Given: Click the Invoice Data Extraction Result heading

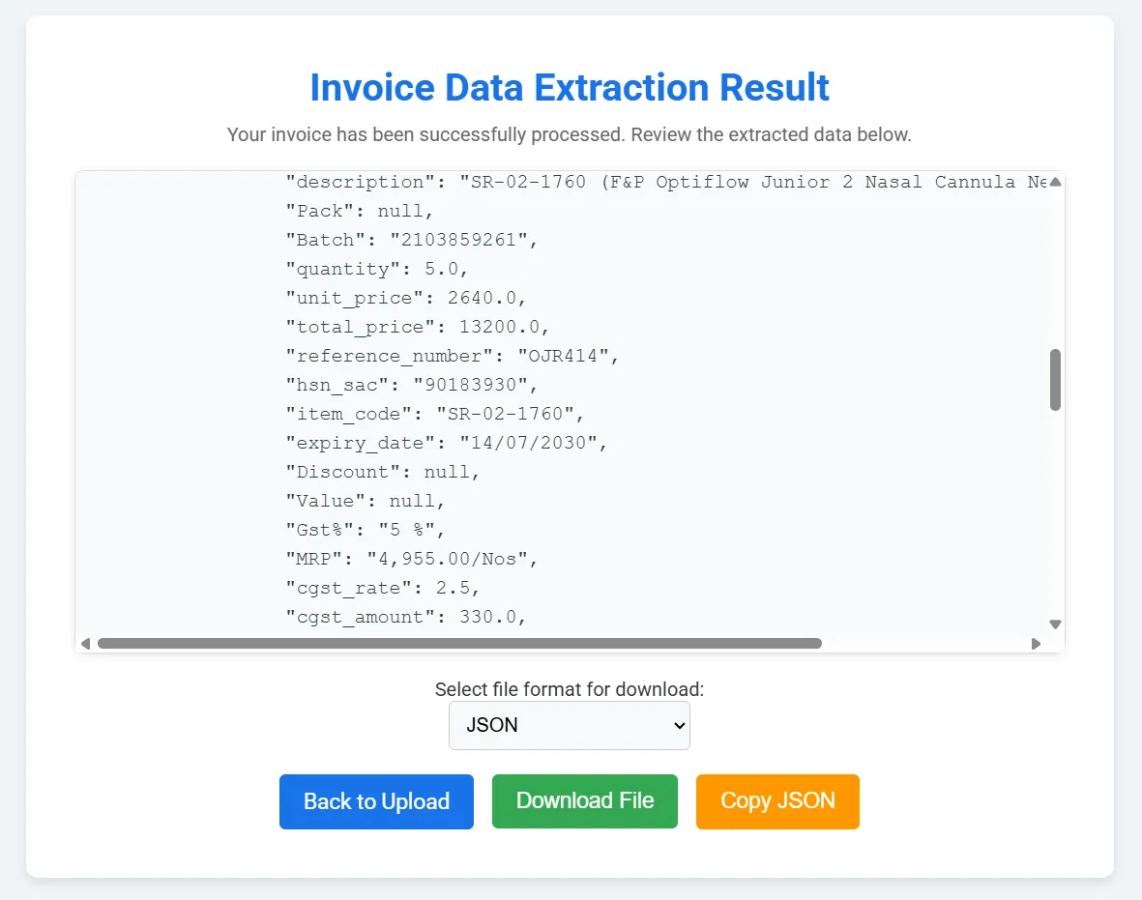Looking at the screenshot, I should point(569,87).
